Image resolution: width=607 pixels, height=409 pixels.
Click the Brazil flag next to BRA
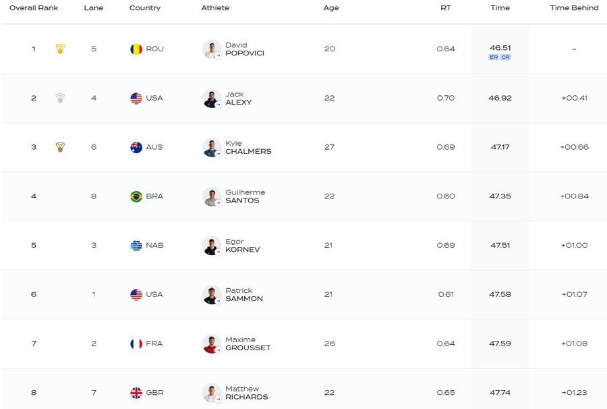(x=136, y=196)
